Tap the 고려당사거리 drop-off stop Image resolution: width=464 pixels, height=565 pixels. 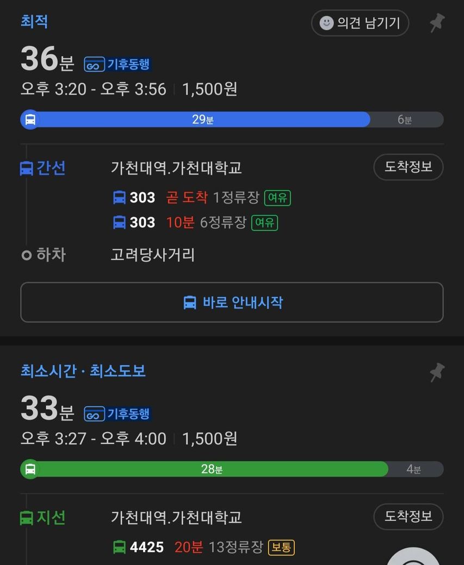pyautogui.click(x=153, y=255)
